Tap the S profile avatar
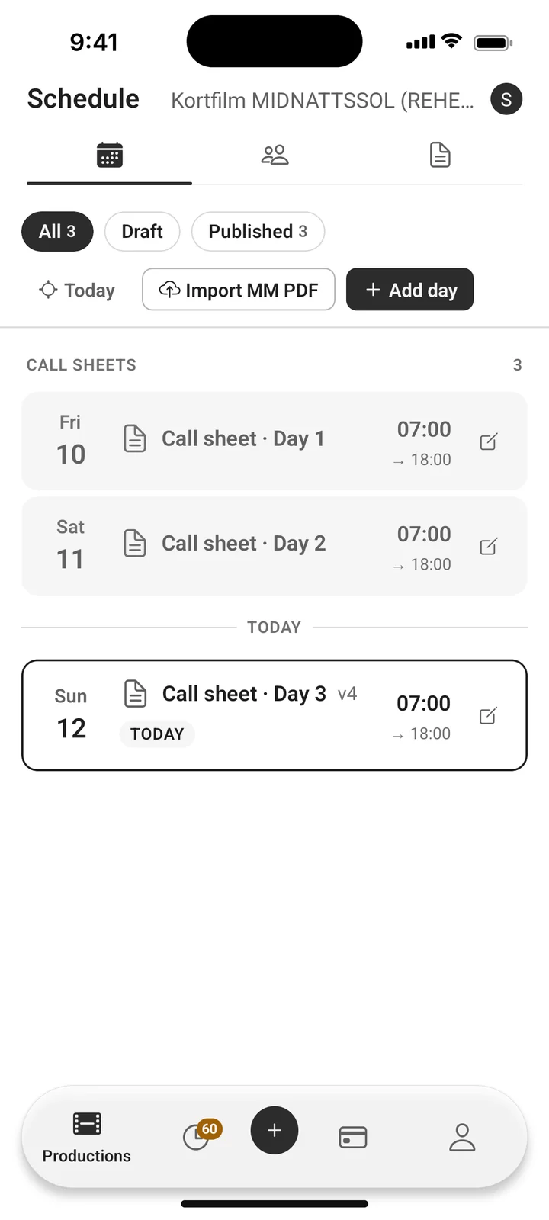The image size is (549, 1220). point(506,99)
